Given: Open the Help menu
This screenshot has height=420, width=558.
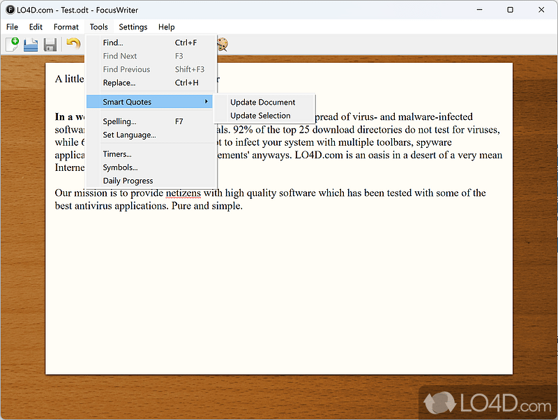Looking at the screenshot, I should [x=166, y=27].
